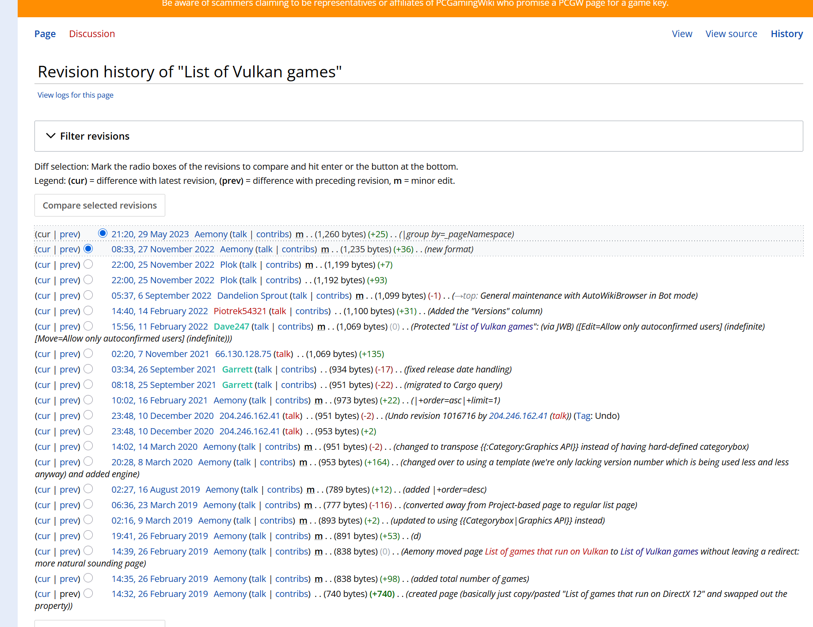The image size is (813, 627).
Task: Select radio button for 14:39, 26 February 2019 revision
Action: (88, 551)
